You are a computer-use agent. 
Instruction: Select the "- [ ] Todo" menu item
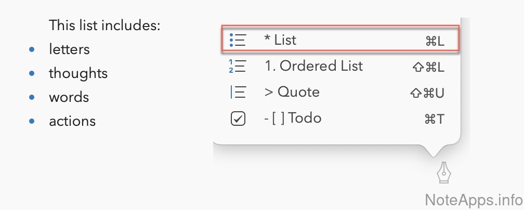pos(292,119)
